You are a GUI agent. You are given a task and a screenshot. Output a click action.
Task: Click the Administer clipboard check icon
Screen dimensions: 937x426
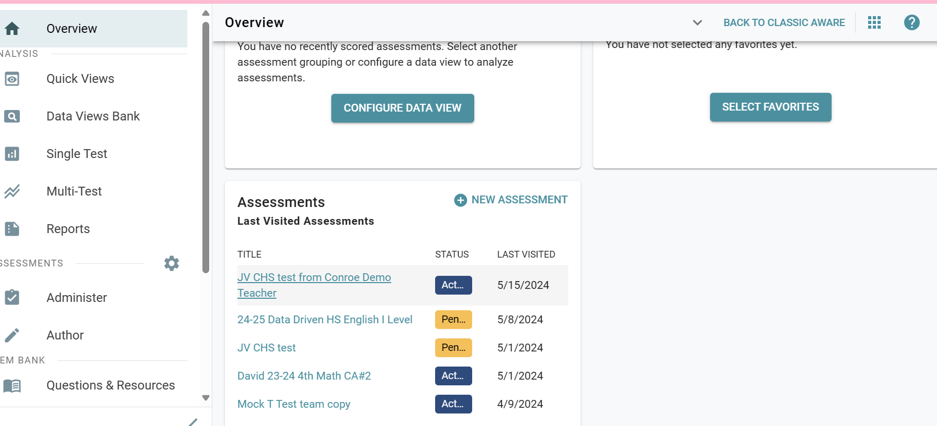click(12, 298)
